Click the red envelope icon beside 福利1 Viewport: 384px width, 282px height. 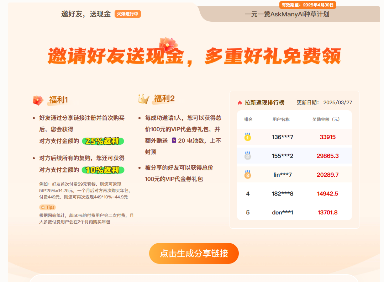click(38, 100)
